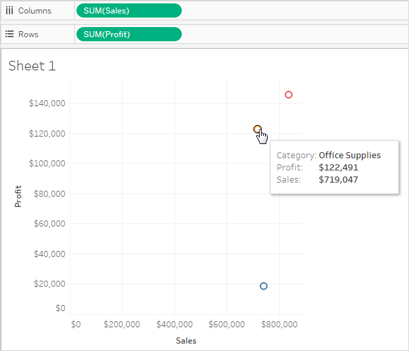
Task: Click the tooltip Sales value $719,047
Action: click(338, 180)
